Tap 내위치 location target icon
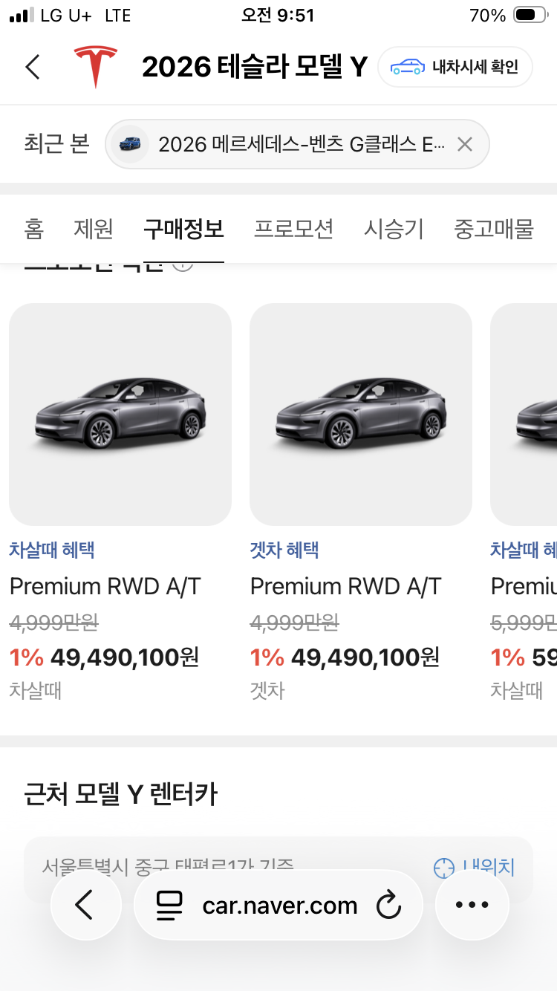557x991 pixels. pos(443,867)
